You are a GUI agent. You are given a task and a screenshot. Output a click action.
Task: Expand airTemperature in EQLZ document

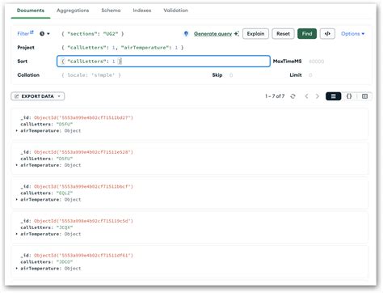(x=17, y=200)
